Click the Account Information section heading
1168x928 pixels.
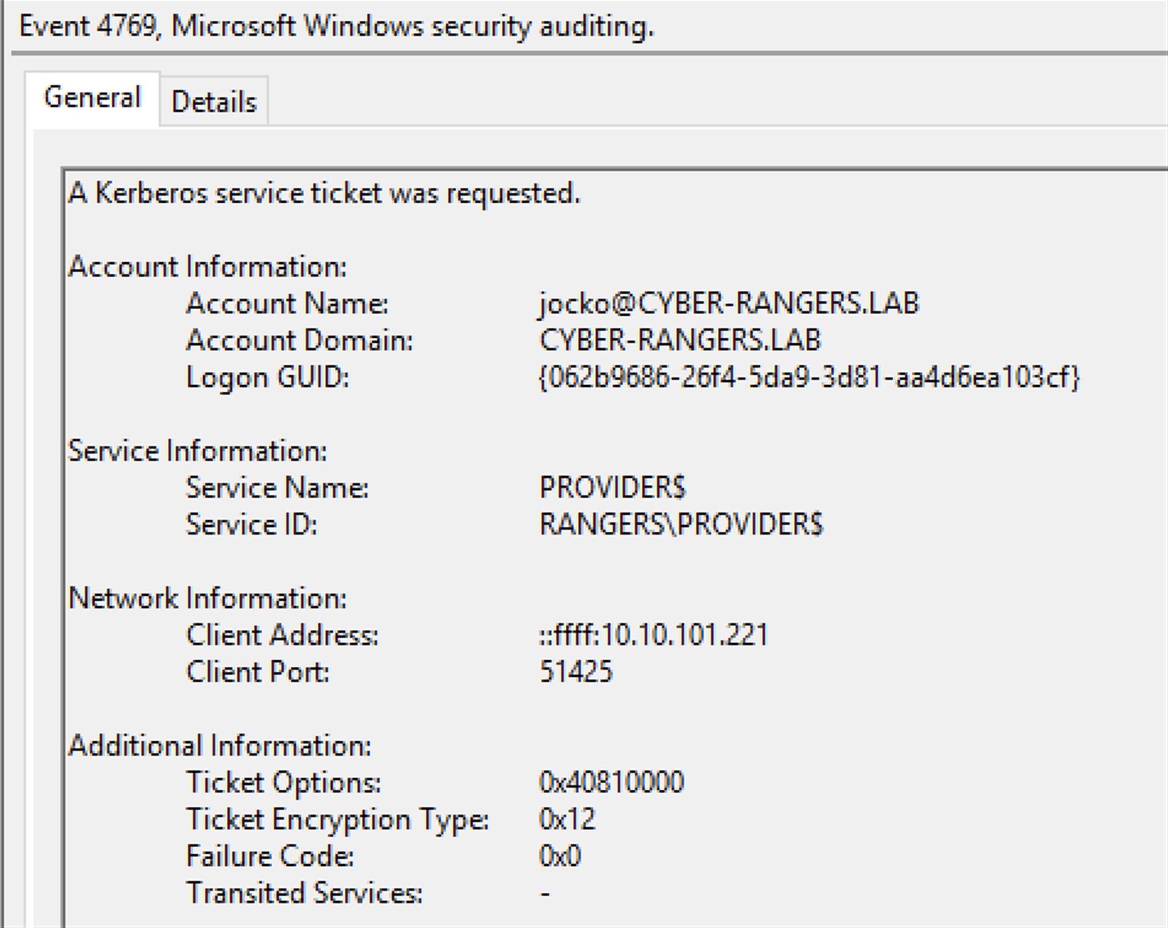207,267
